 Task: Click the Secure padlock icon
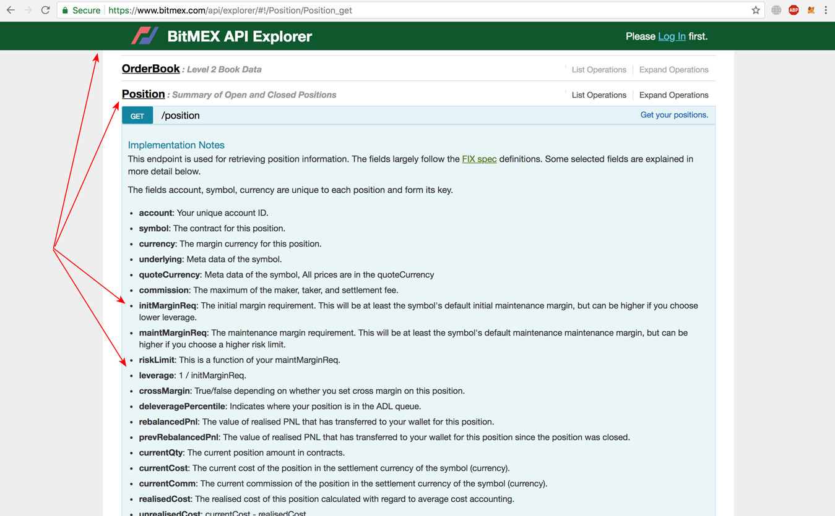tap(64, 10)
